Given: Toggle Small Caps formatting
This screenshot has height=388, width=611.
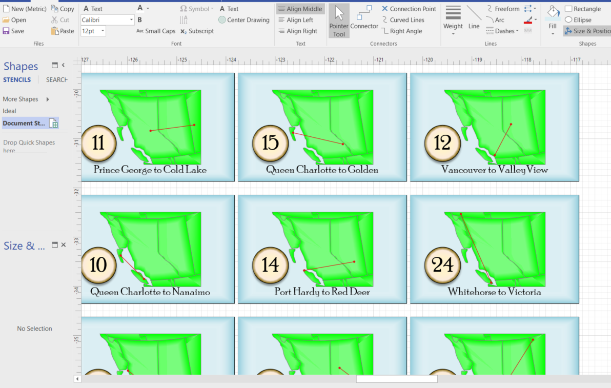Looking at the screenshot, I should tap(156, 31).
